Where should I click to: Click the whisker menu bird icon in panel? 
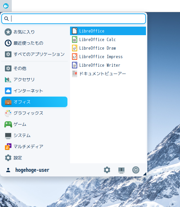click(6, 6)
